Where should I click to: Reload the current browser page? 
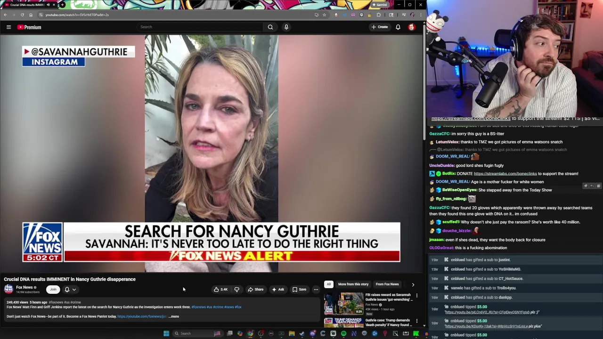pos(22,15)
